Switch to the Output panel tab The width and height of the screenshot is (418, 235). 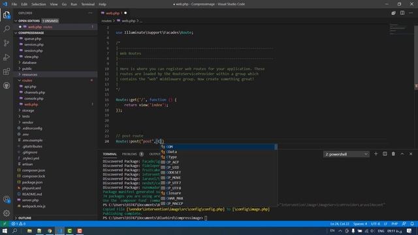155,154
